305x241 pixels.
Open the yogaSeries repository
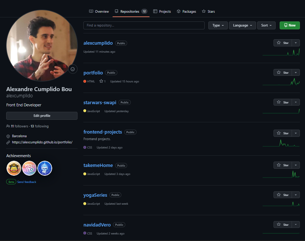pyautogui.click(x=95, y=195)
